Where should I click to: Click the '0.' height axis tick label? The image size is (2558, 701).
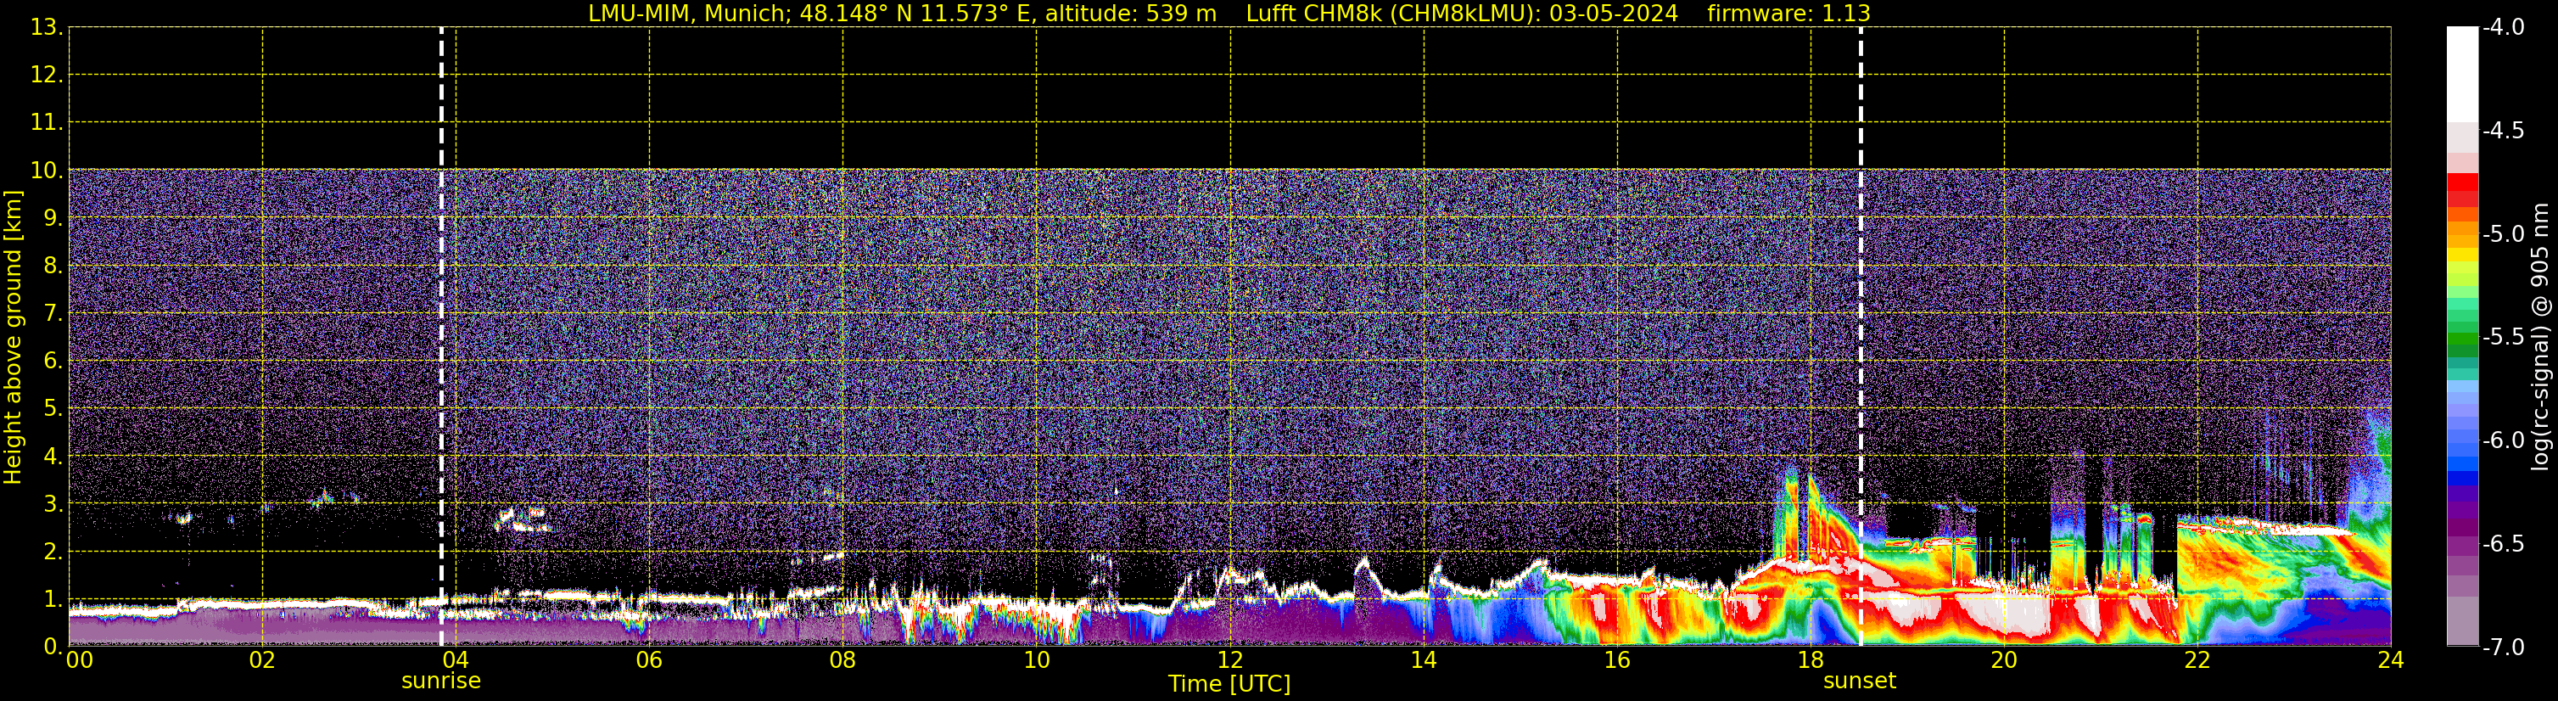coord(53,647)
